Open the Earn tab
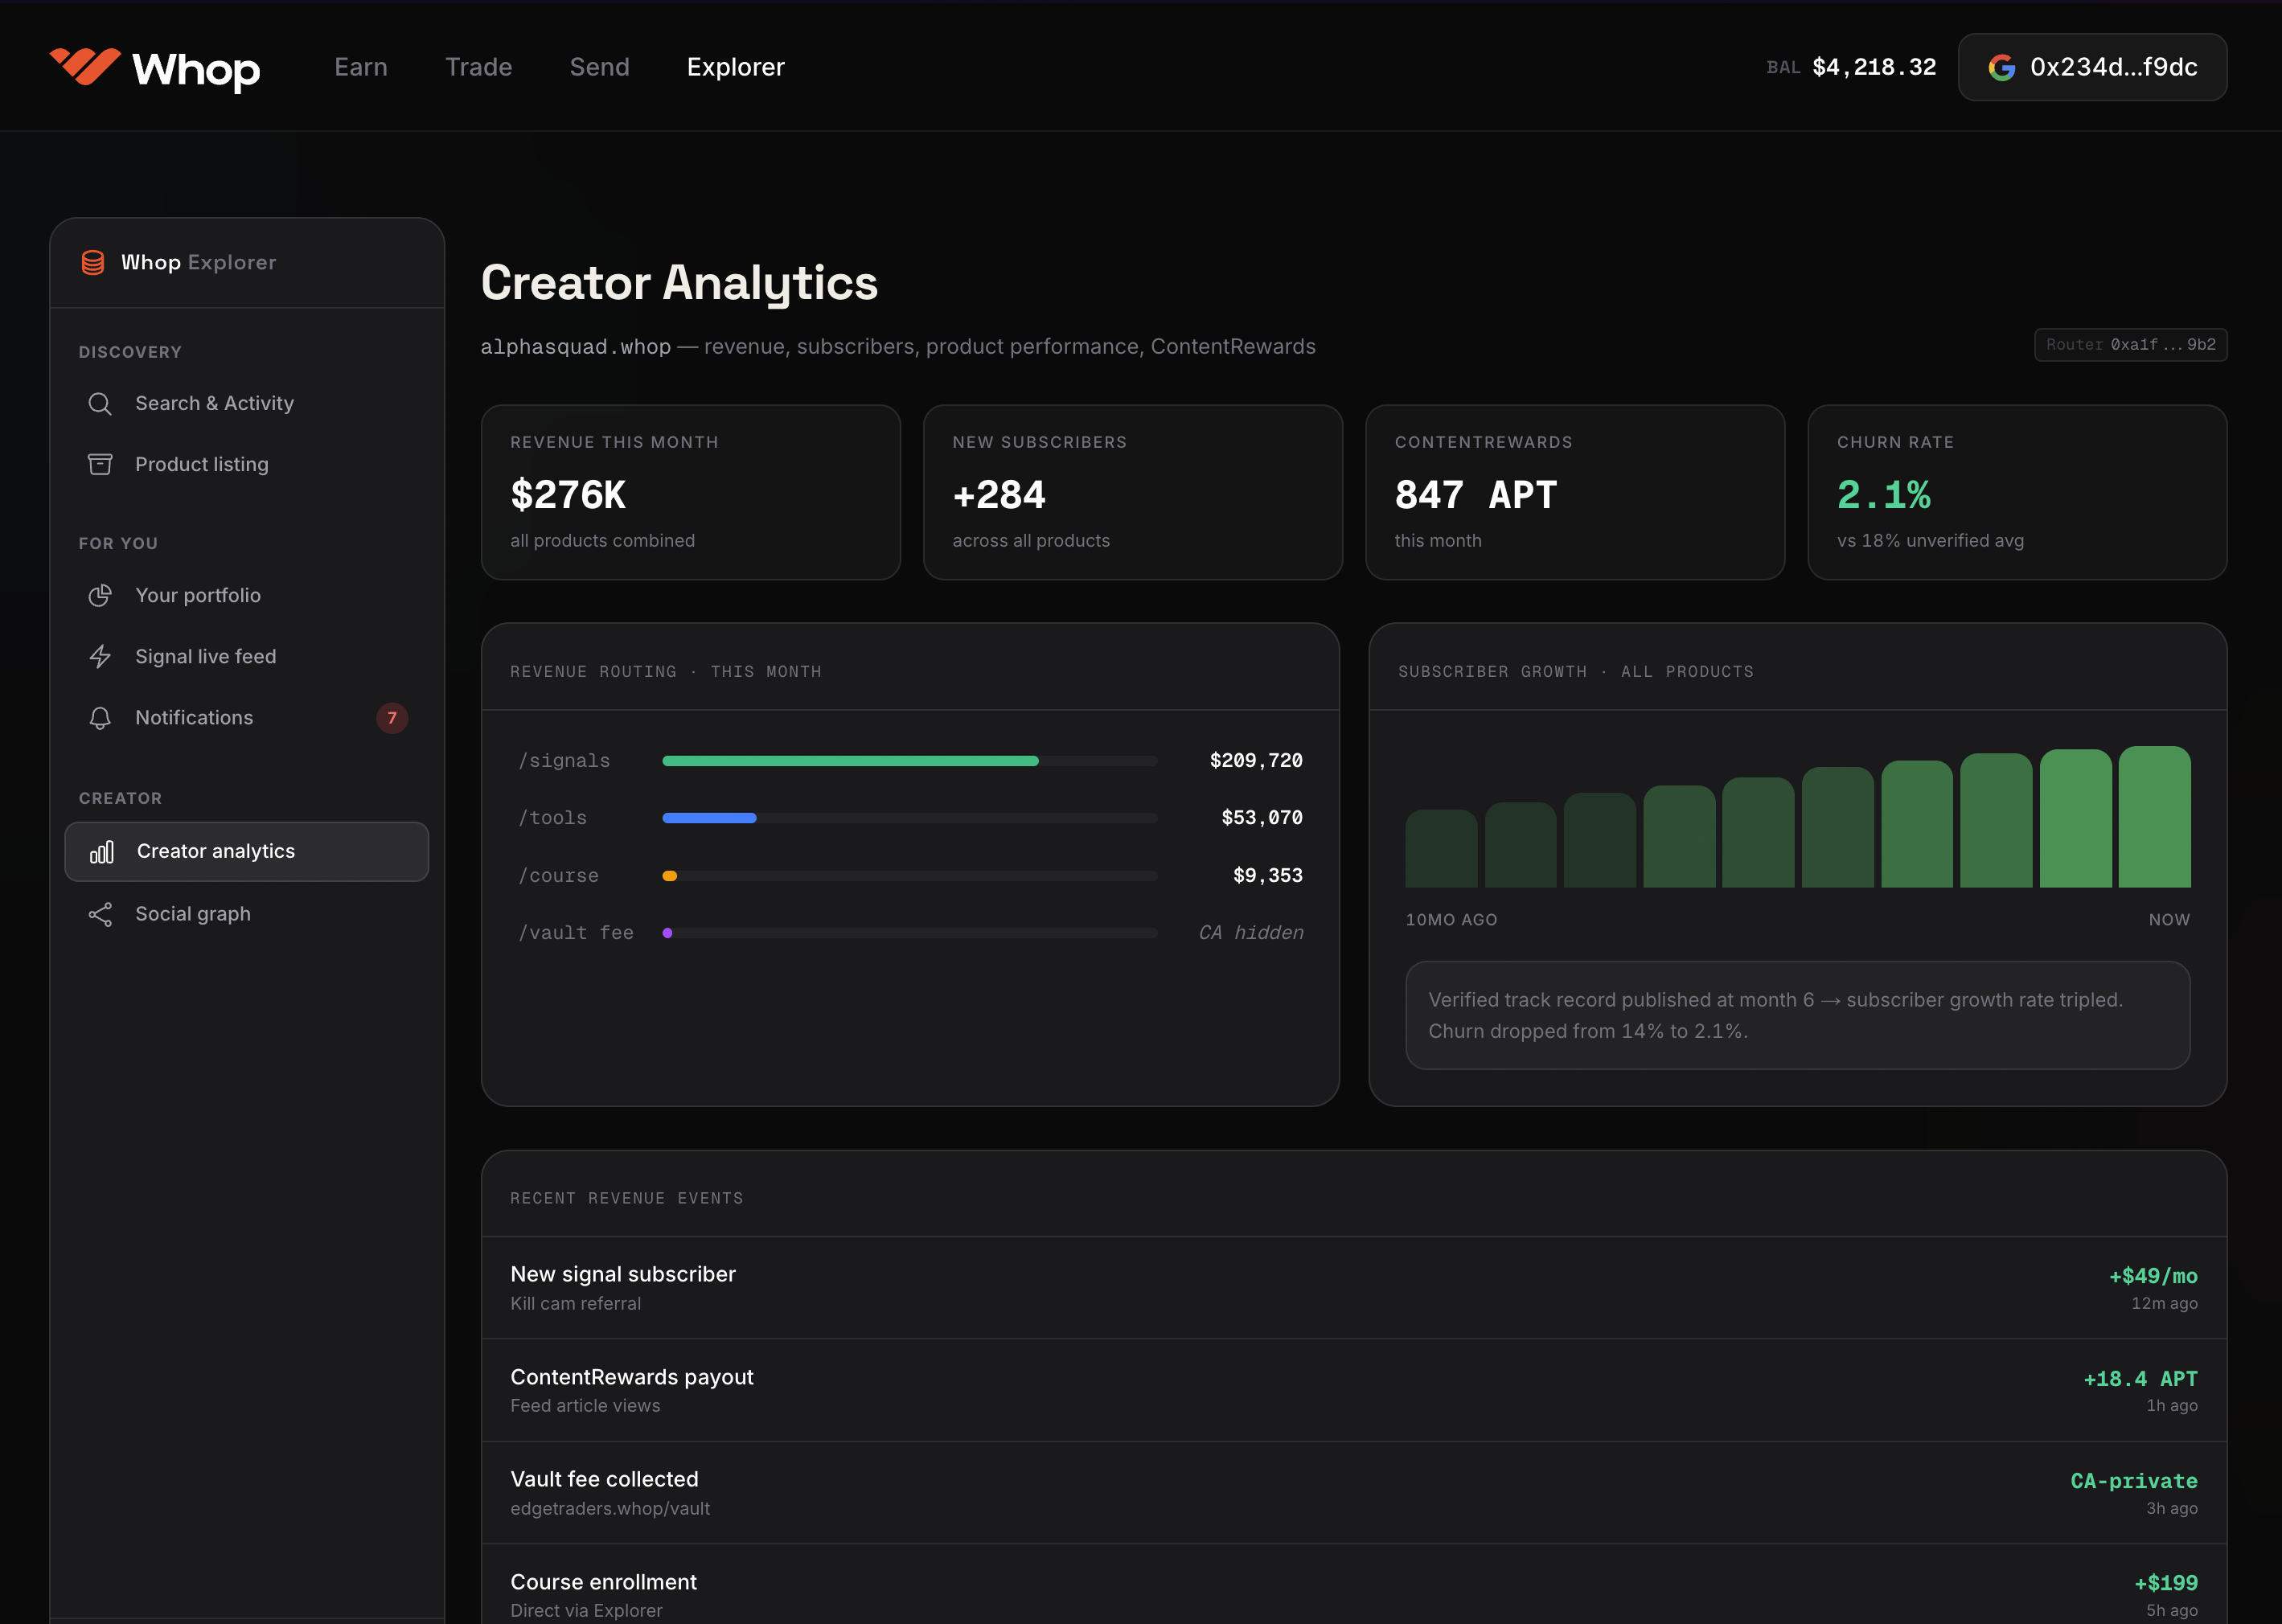The image size is (2282, 1624). [361, 67]
